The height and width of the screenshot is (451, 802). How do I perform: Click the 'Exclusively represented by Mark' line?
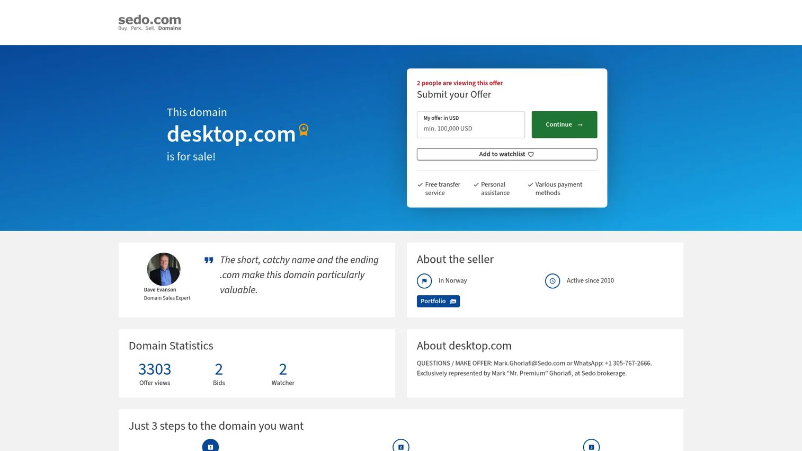tap(522, 374)
